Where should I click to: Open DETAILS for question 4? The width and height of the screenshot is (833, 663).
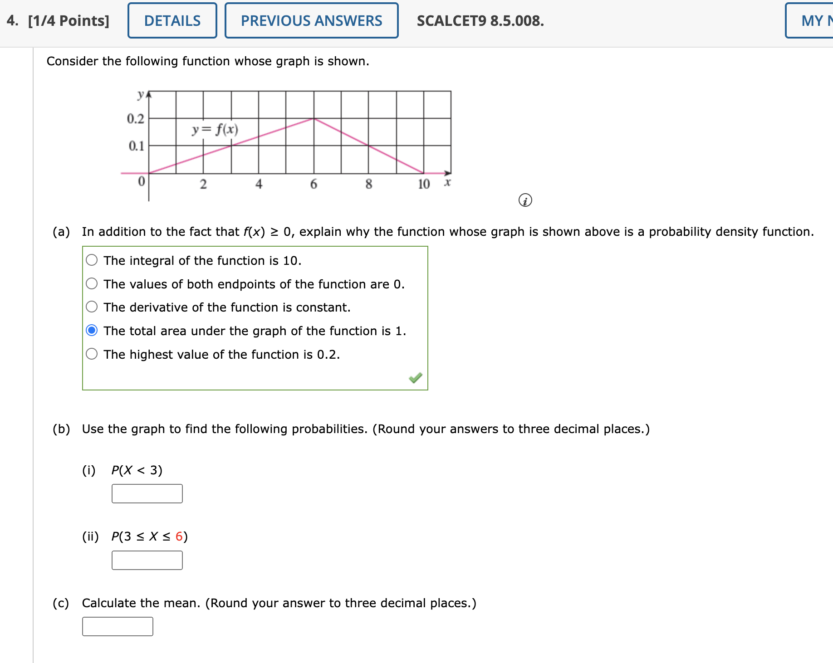(x=171, y=20)
